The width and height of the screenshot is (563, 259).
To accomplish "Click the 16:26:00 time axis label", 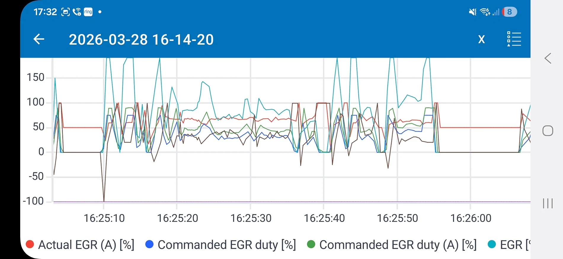I will pyautogui.click(x=471, y=218).
